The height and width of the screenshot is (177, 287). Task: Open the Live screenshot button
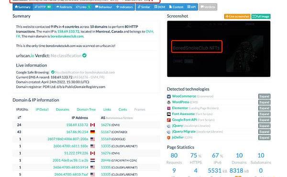coord(237,17)
